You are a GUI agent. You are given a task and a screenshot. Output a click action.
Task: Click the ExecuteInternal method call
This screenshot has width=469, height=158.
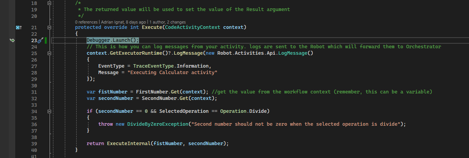coord(128,143)
